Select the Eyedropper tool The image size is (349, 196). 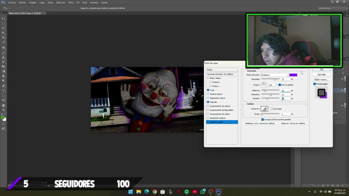tap(4, 42)
